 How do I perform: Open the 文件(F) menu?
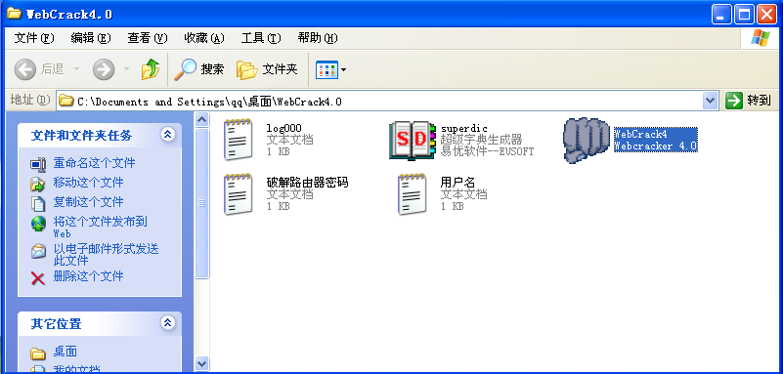tap(34, 38)
